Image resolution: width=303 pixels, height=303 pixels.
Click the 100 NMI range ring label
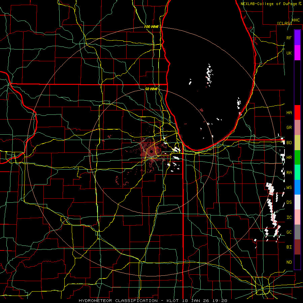(151, 27)
